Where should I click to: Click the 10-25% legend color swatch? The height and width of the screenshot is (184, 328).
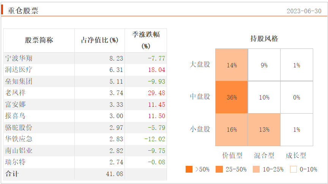pyautogui.click(x=256, y=169)
